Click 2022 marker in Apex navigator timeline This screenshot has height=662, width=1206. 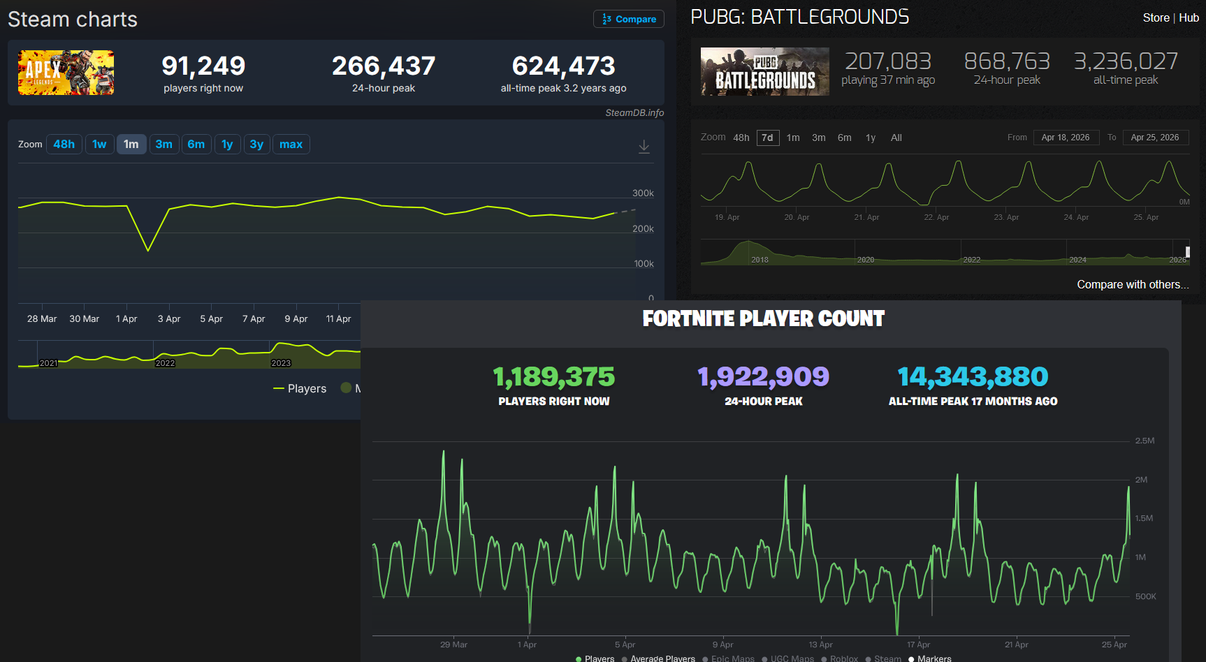[165, 363]
